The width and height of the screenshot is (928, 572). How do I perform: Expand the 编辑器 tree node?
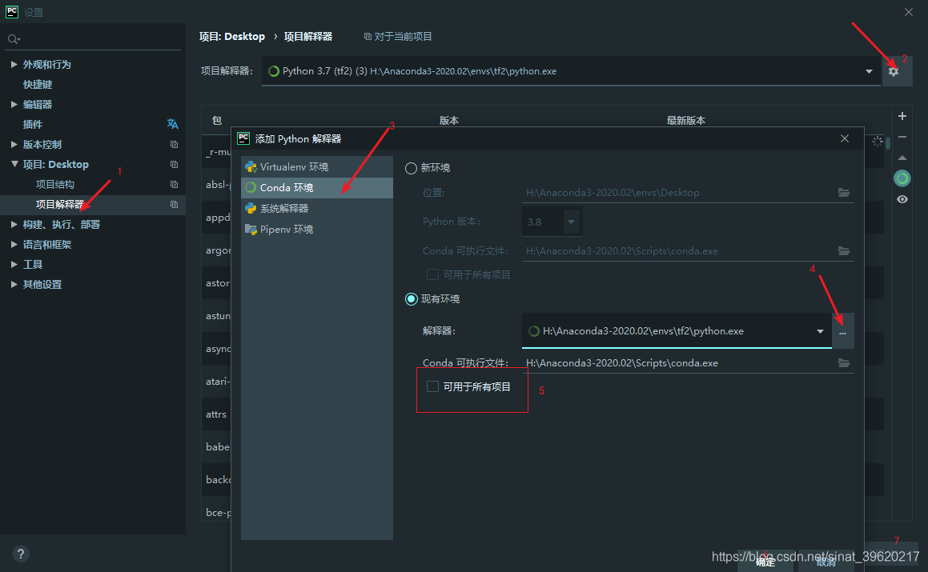tap(14, 104)
